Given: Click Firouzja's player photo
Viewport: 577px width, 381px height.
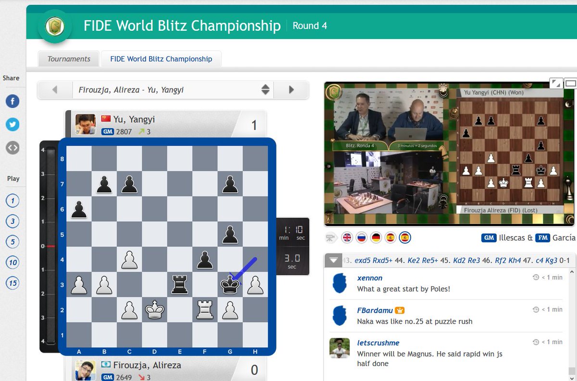Looking at the screenshot, I should pos(85,370).
